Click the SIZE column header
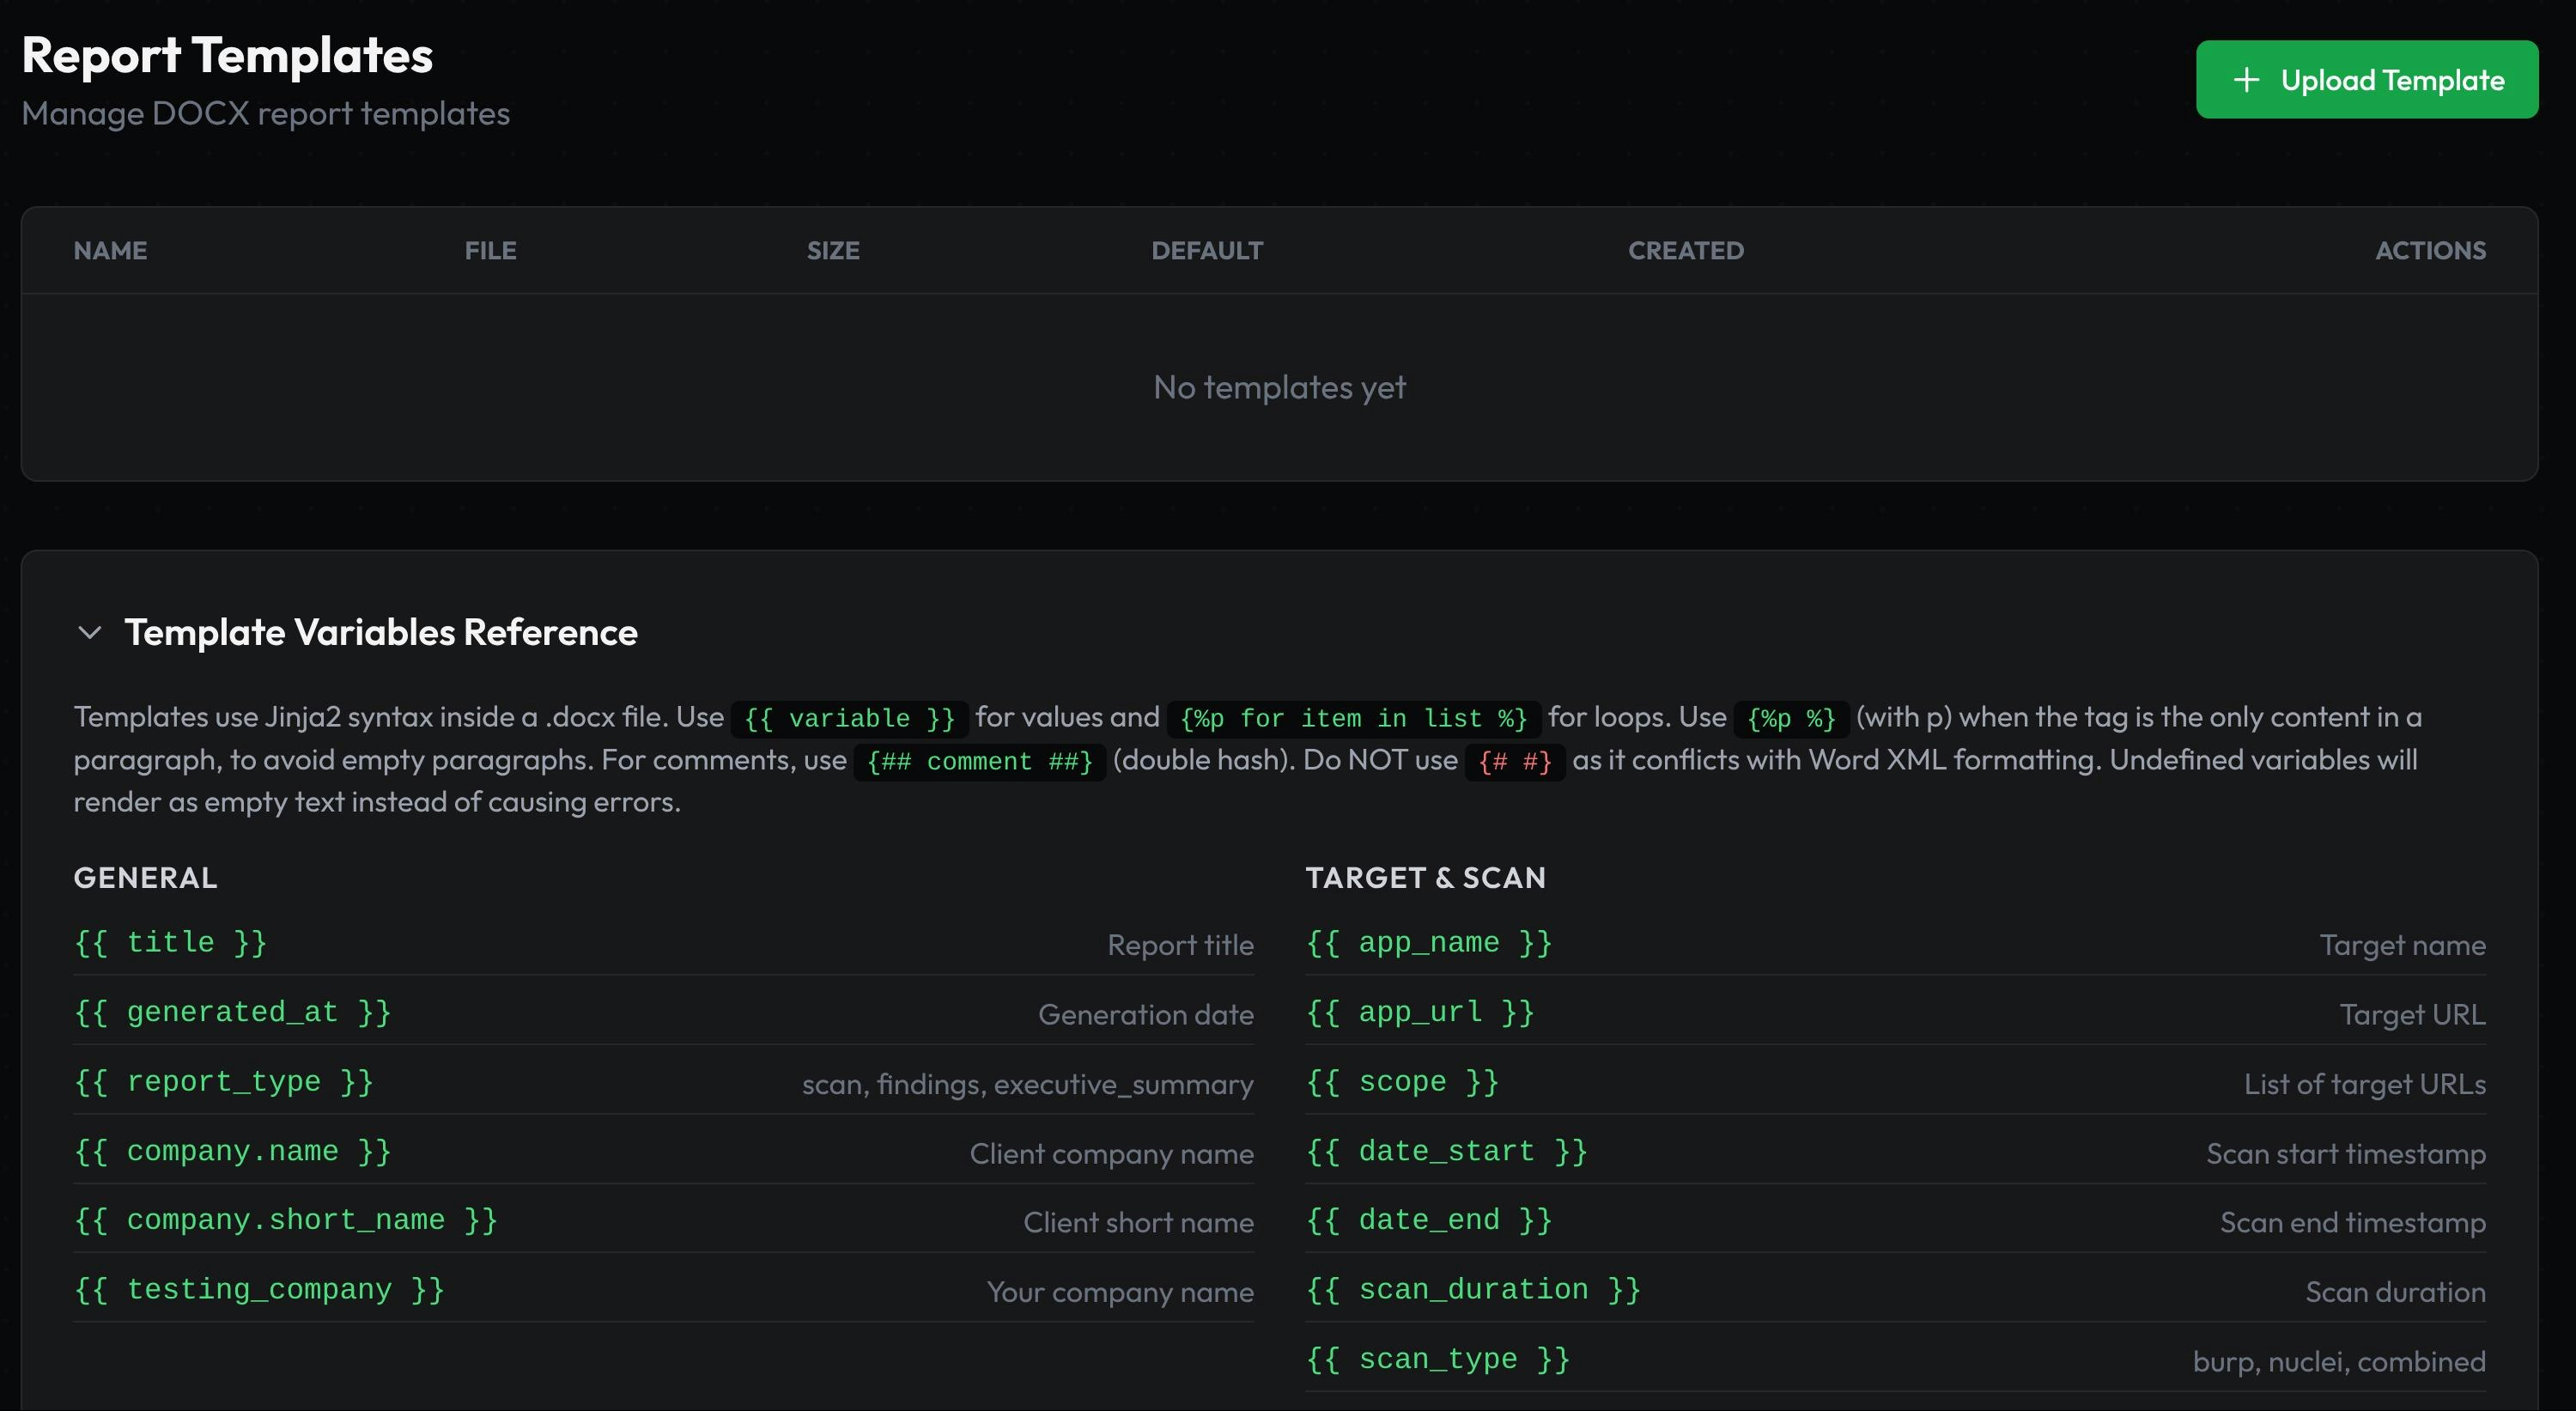Screen dimensions: 2576x1411 (x=833, y=250)
